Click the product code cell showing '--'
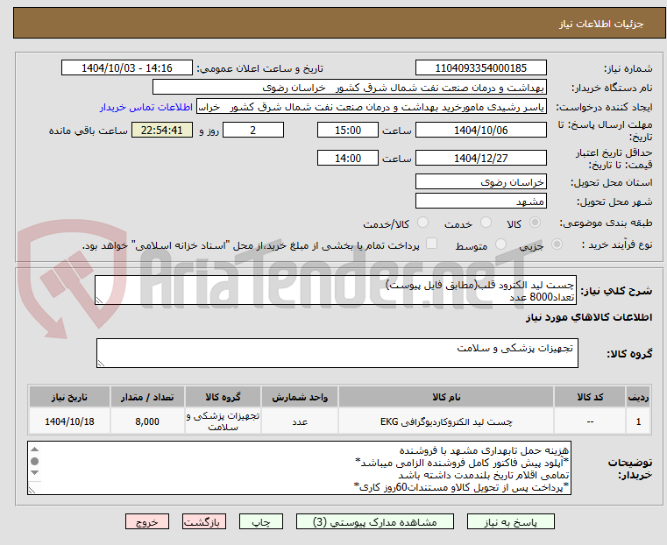 tap(590, 421)
